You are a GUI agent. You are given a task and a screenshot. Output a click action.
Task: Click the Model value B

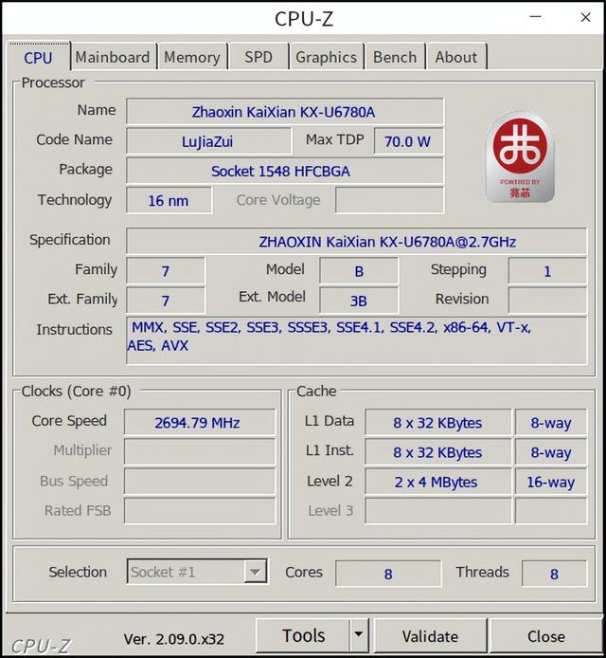coord(359,271)
